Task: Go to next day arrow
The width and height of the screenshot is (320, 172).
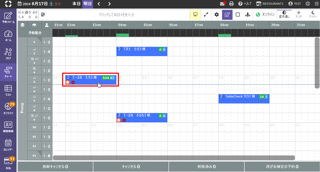Action: pos(110,4)
